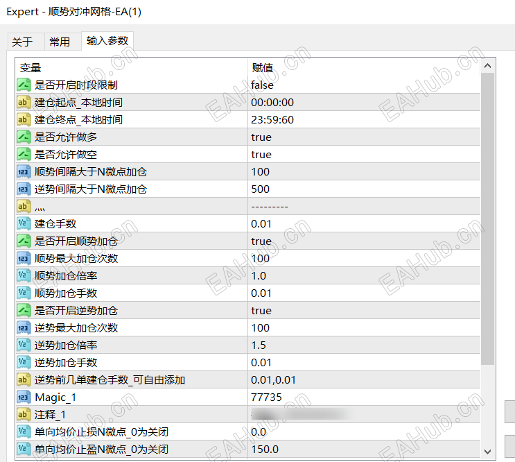The width and height of the screenshot is (515, 462).
Task: Select the 建仓手数 variable name
Action: [x=55, y=224]
